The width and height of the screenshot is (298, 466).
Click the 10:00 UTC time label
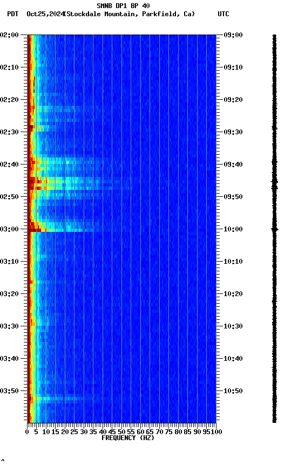click(233, 229)
